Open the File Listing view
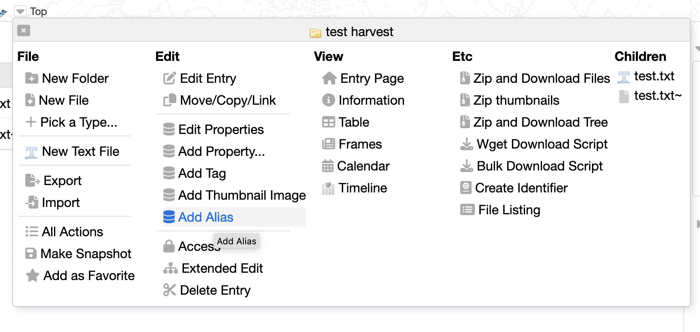Image resolution: width=700 pixels, height=332 pixels. tap(509, 210)
